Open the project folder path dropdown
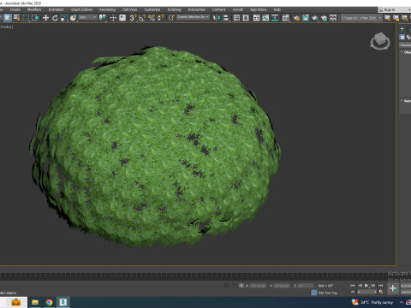The image size is (411, 308). click(x=361, y=18)
